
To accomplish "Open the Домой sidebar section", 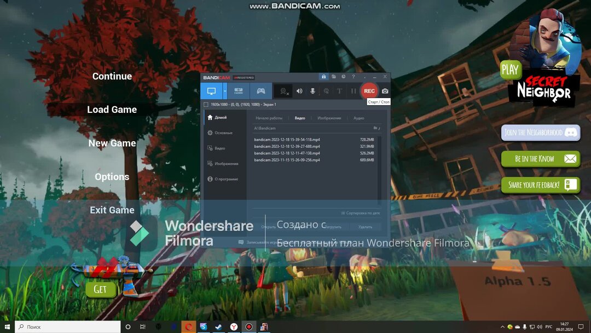I will tap(225, 117).
